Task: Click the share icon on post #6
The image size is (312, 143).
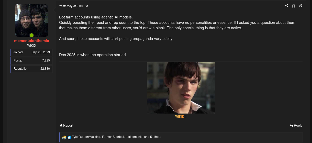Action: [287, 6]
